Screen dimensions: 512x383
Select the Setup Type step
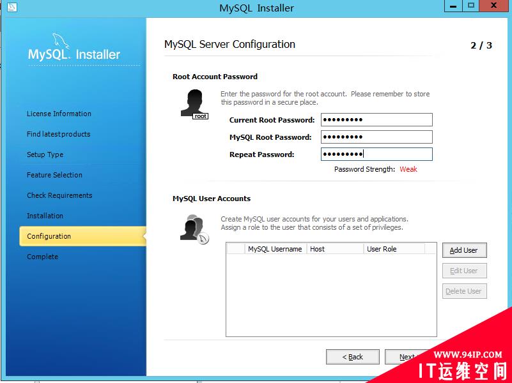[x=45, y=154]
